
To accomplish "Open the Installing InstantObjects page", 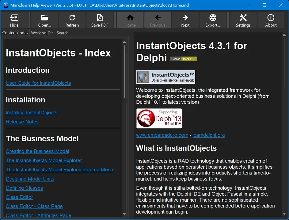I will tap(32, 113).
